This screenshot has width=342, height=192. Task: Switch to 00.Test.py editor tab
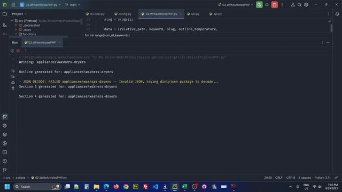(x=95, y=14)
